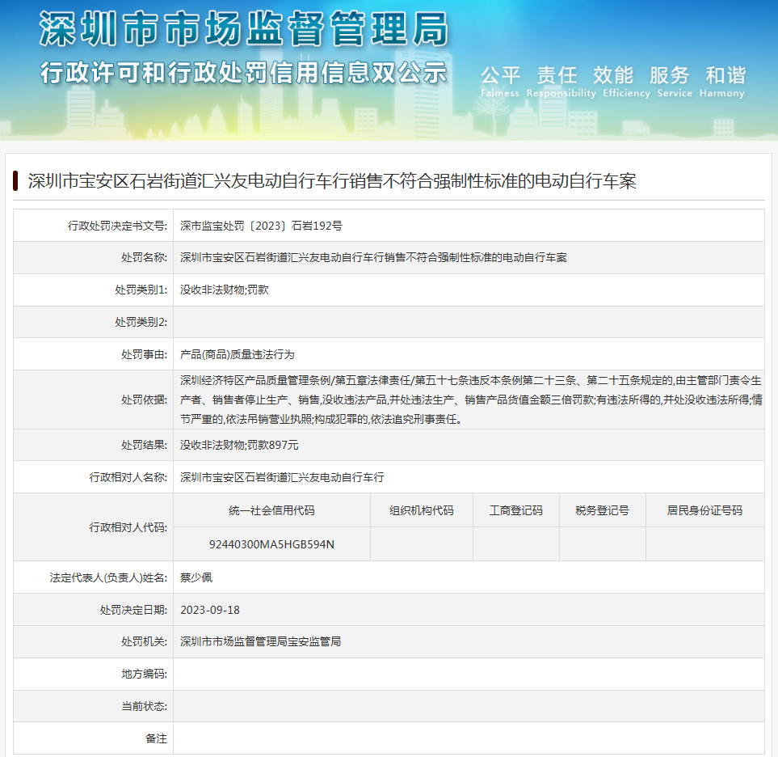Click the 处罚结果 label
This screenshot has width=778, height=757.
tap(145, 445)
